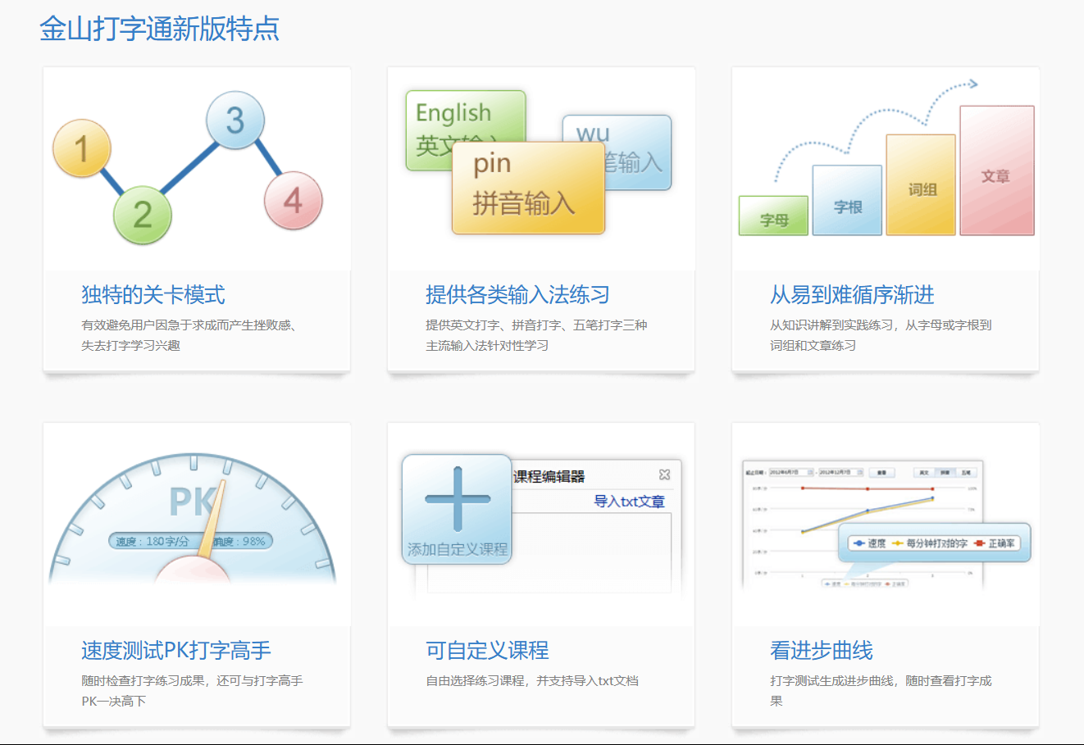Click the yellow 词组 bar
The image size is (1084, 745).
tap(921, 185)
